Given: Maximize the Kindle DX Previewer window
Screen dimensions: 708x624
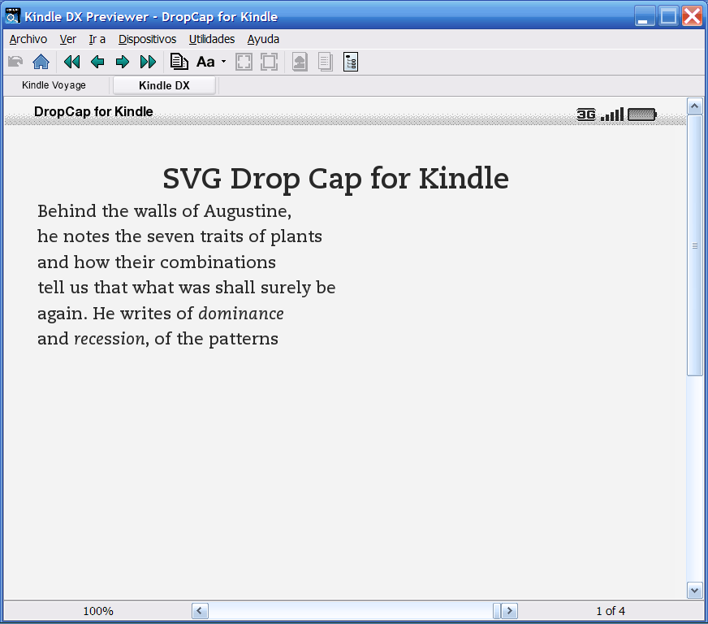Looking at the screenshot, I should click(669, 16).
